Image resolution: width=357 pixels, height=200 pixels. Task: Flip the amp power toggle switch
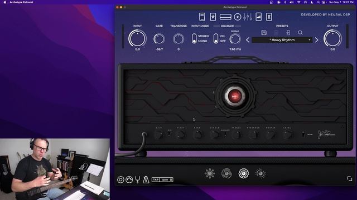point(303,134)
